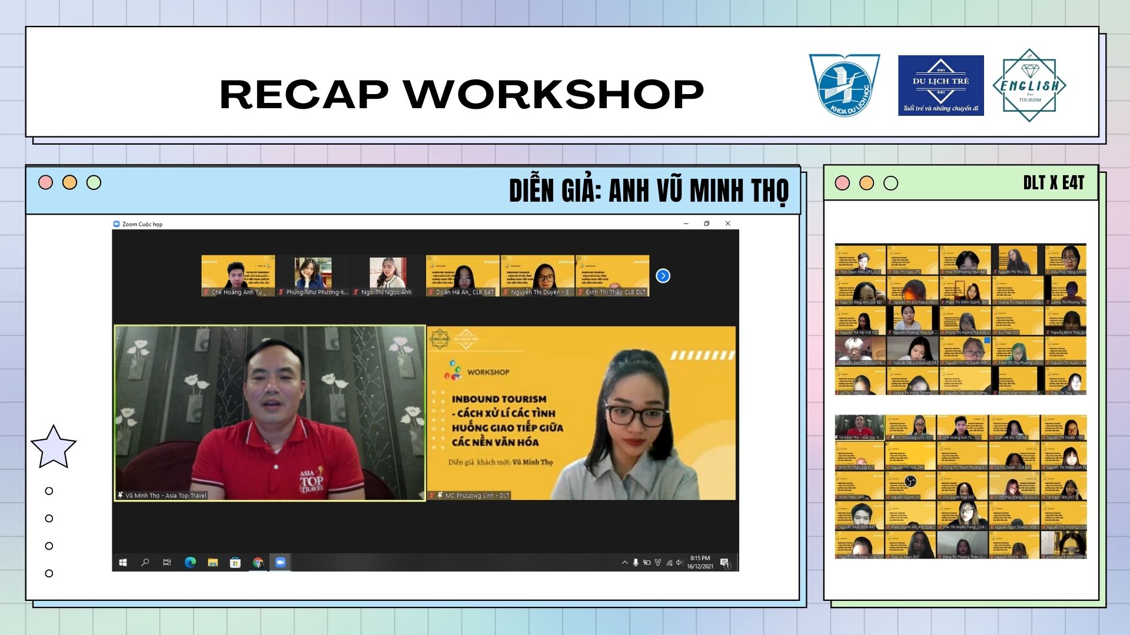The height and width of the screenshot is (635, 1130).
Task: Click the muted mic beside Chế Hoàng Anh Tú
Action: [207, 292]
